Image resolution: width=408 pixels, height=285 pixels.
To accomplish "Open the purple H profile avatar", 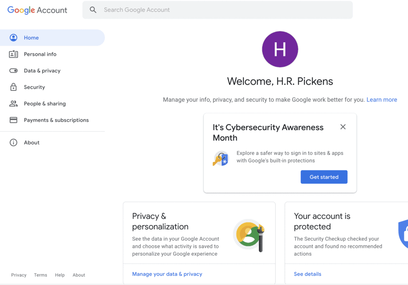I will point(280,49).
